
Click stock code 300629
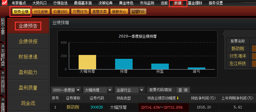click(97, 107)
